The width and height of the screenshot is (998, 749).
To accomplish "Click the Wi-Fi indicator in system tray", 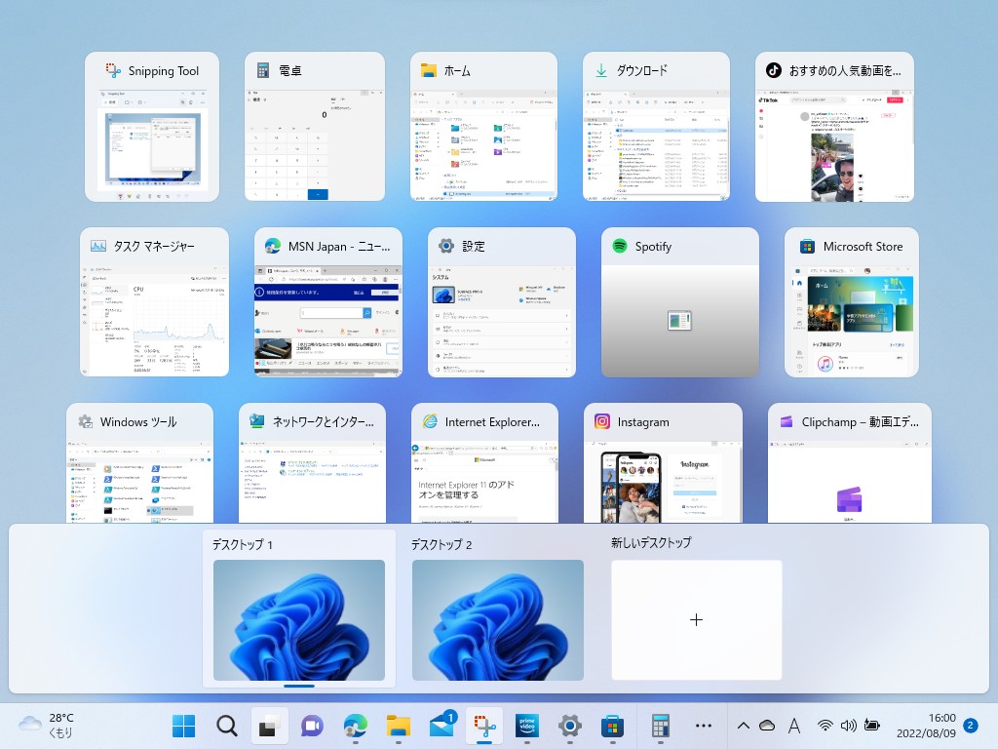I will click(825, 726).
